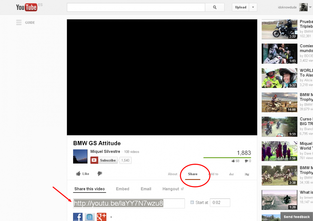The height and width of the screenshot is (221, 313).
Task: Click the BMW GS Attitude video title
Action: click(x=97, y=143)
